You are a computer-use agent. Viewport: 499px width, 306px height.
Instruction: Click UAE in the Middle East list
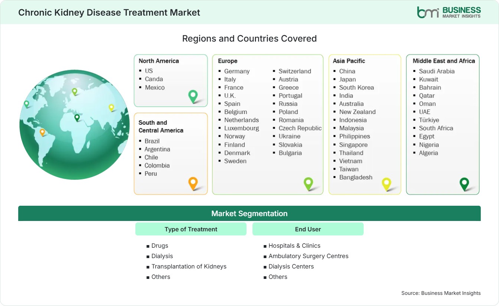coord(425,112)
